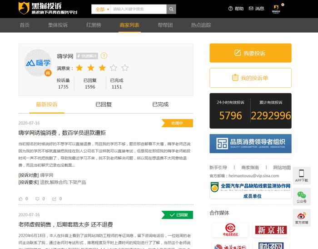
Task: Switch to the 已完成 tab
Action: (x=160, y=105)
